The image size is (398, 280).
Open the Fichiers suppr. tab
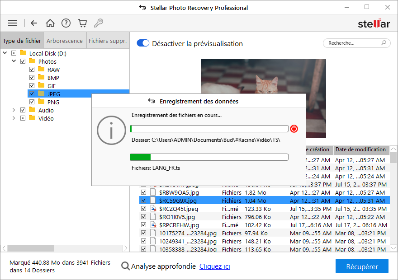coord(108,41)
